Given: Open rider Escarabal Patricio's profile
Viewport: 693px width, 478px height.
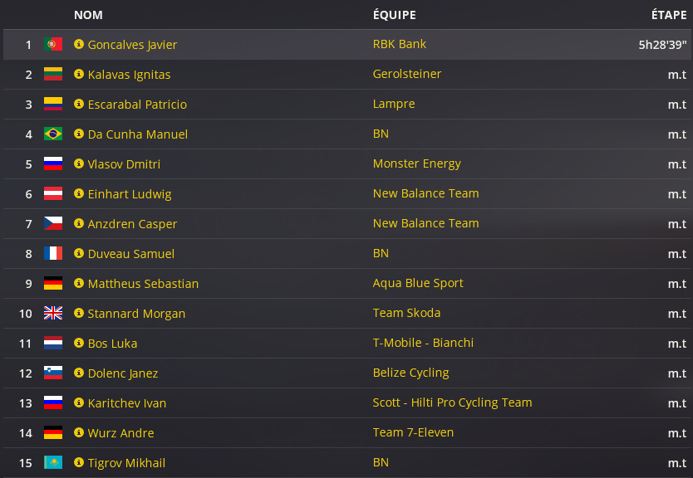Looking at the screenshot, I should [137, 105].
